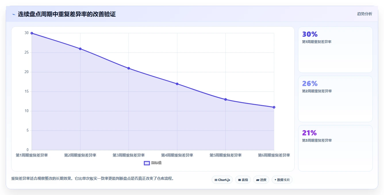Click the icon in the 进度 chip
The height and width of the screenshot is (195, 384).
click(x=258, y=180)
